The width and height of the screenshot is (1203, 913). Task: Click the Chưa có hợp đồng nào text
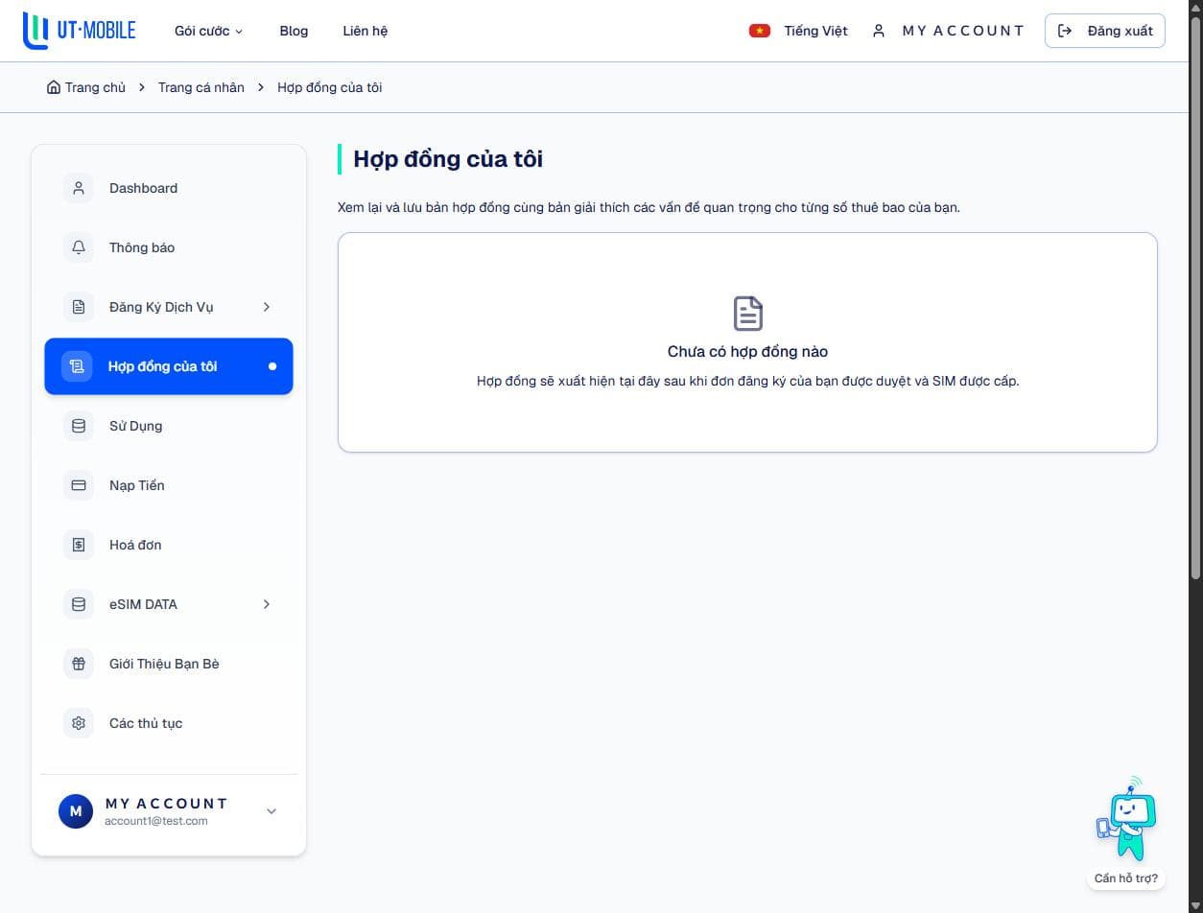pyautogui.click(x=747, y=351)
